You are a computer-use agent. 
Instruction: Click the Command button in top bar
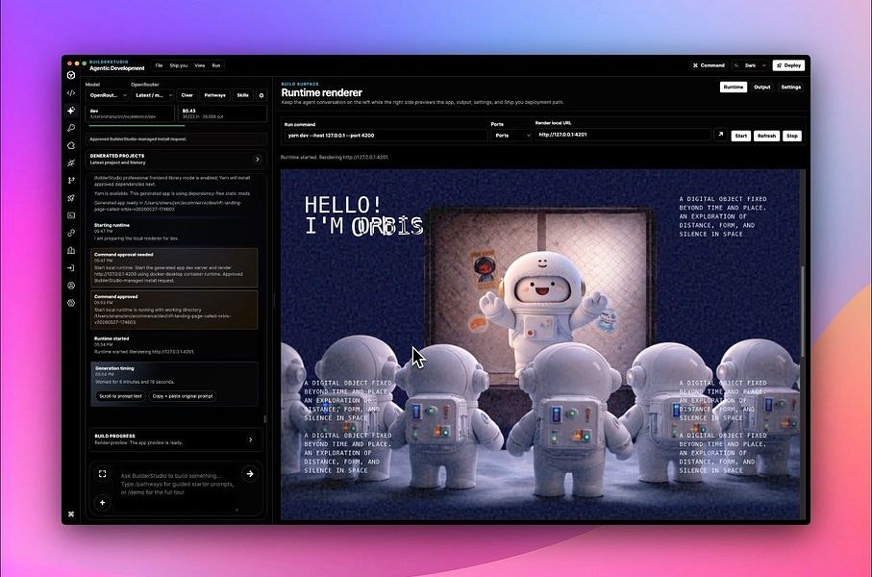pyautogui.click(x=709, y=65)
